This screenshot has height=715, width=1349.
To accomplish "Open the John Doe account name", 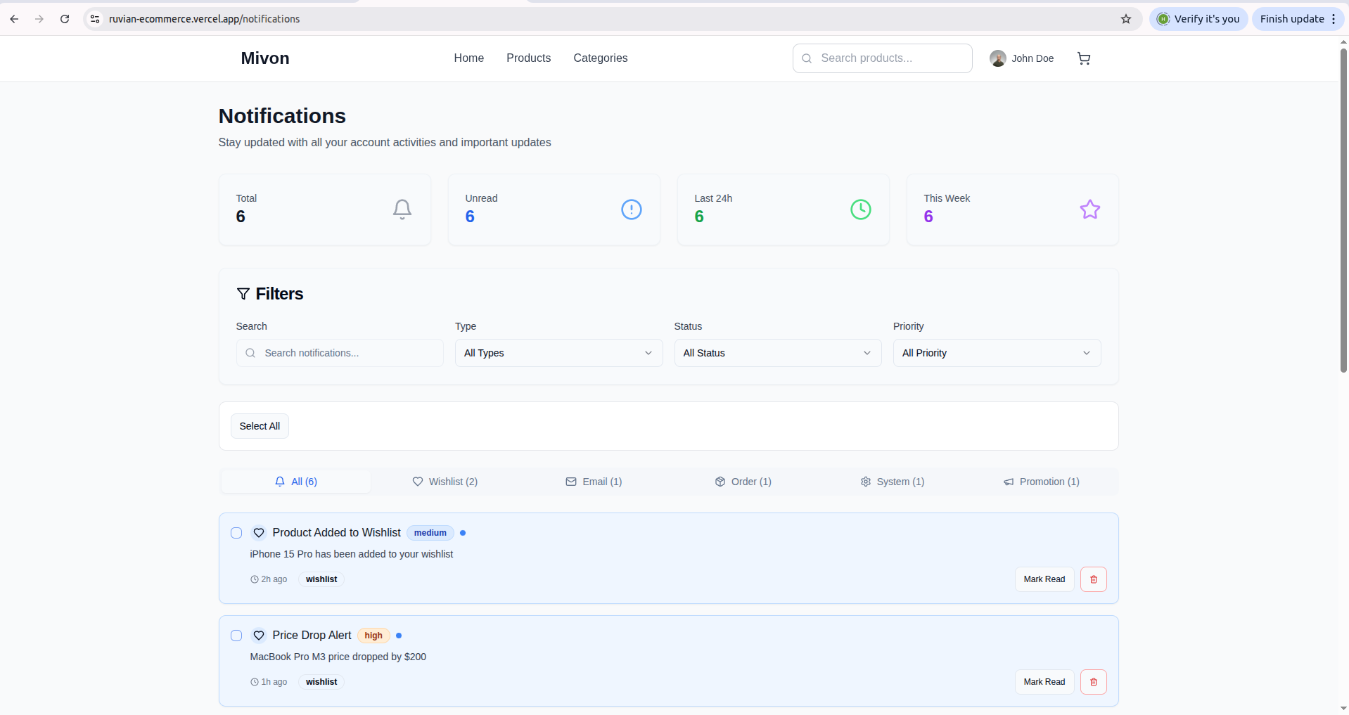I will pyautogui.click(x=1032, y=58).
